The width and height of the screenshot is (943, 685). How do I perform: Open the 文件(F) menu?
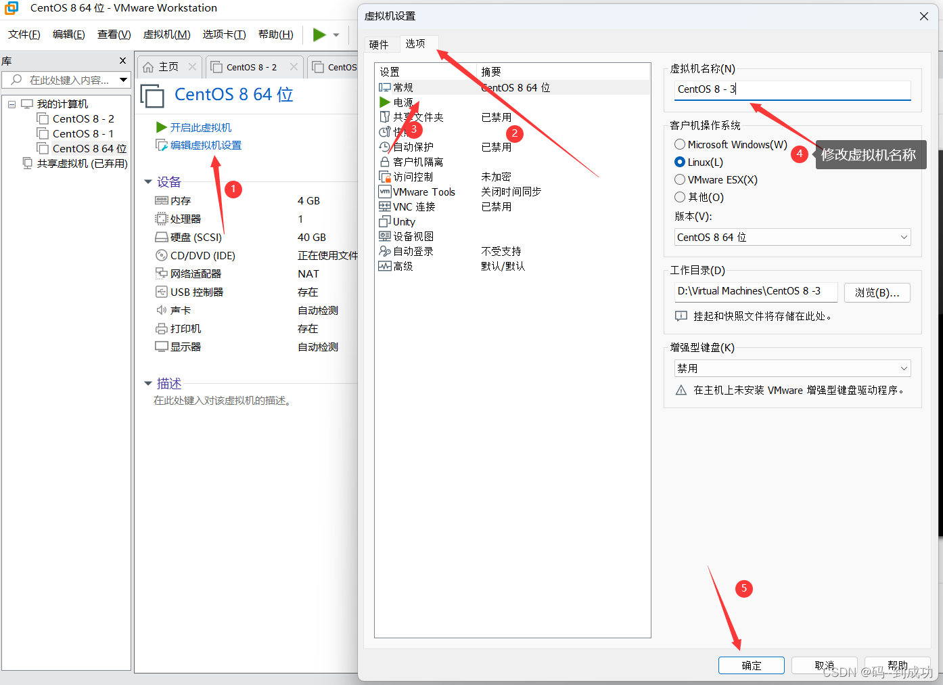[x=24, y=35]
